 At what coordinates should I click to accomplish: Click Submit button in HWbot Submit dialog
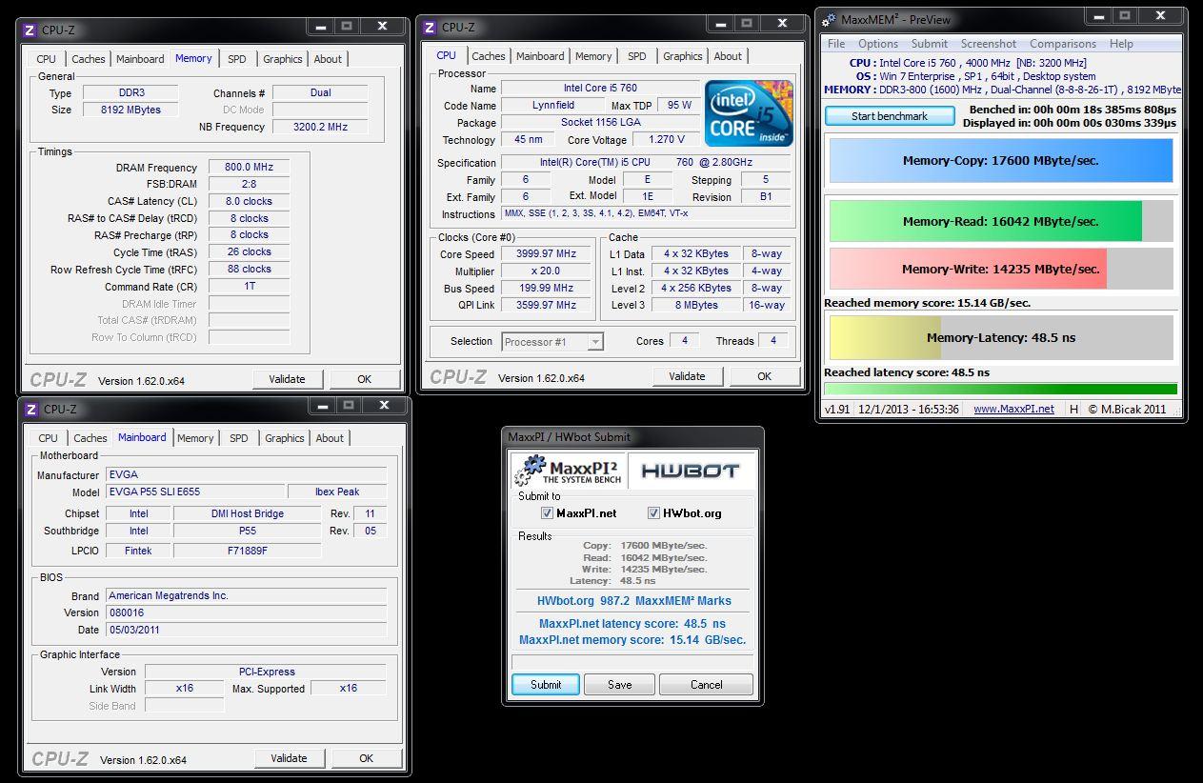tap(546, 685)
